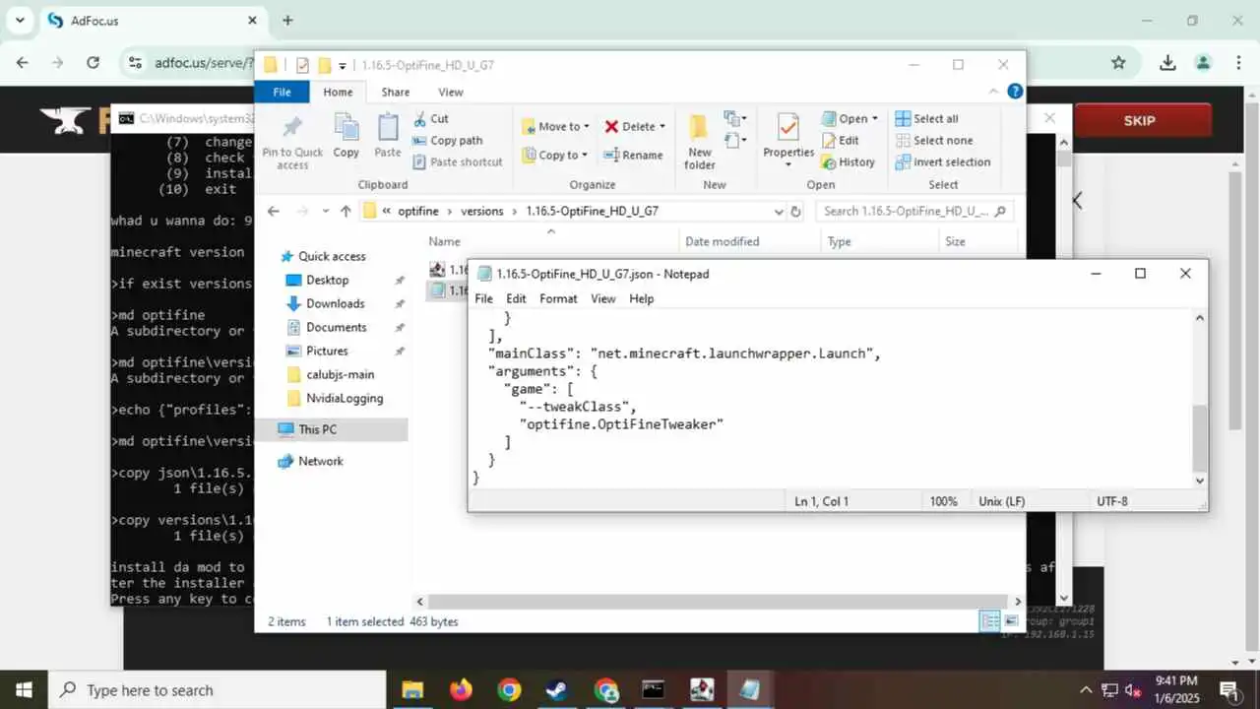
Task: Click Notepad vertical scrollbar thumb
Action: 1199,438
